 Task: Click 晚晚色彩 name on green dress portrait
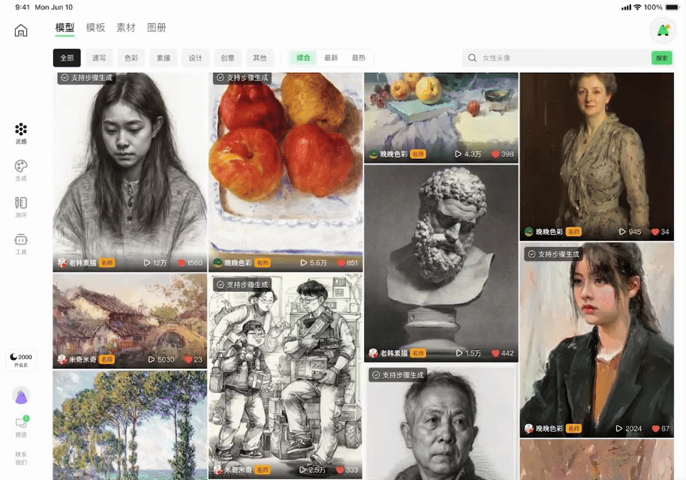(549, 232)
